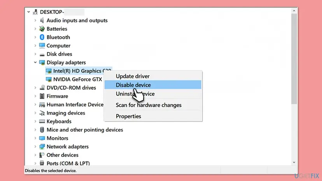Click the status bar text 'Disables the selected device.'
This screenshot has width=322, height=181.
[x=51, y=171]
